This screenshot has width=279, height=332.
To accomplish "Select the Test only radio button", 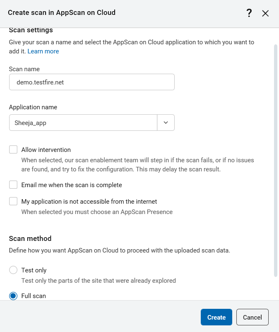I will click(x=13, y=270).
